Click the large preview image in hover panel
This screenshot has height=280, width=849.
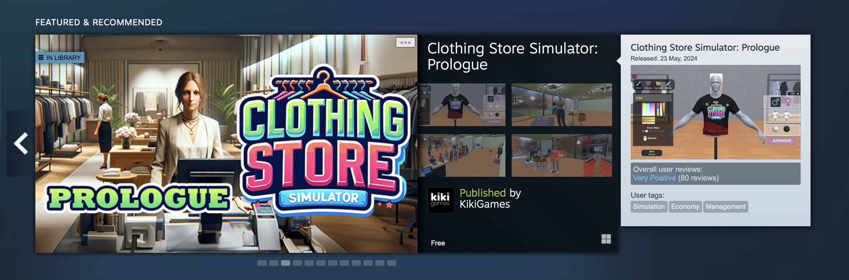click(x=715, y=112)
